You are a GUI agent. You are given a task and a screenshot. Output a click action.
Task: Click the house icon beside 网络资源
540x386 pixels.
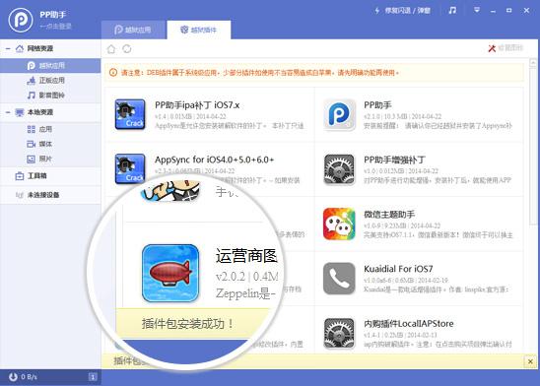[x=20, y=48]
